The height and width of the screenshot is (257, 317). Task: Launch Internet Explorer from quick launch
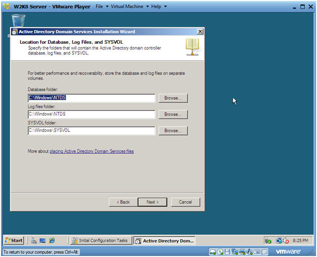click(52, 240)
